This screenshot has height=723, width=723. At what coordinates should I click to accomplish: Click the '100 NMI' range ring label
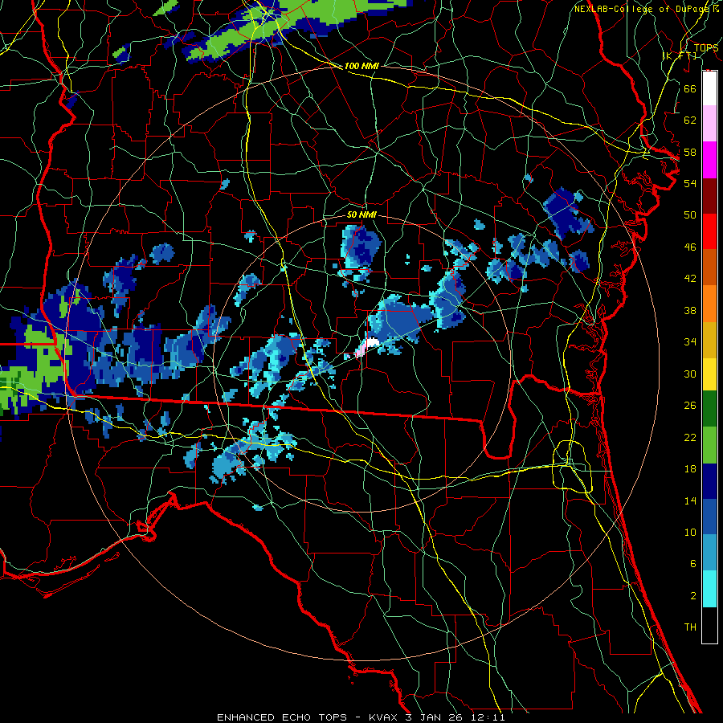coord(361,67)
